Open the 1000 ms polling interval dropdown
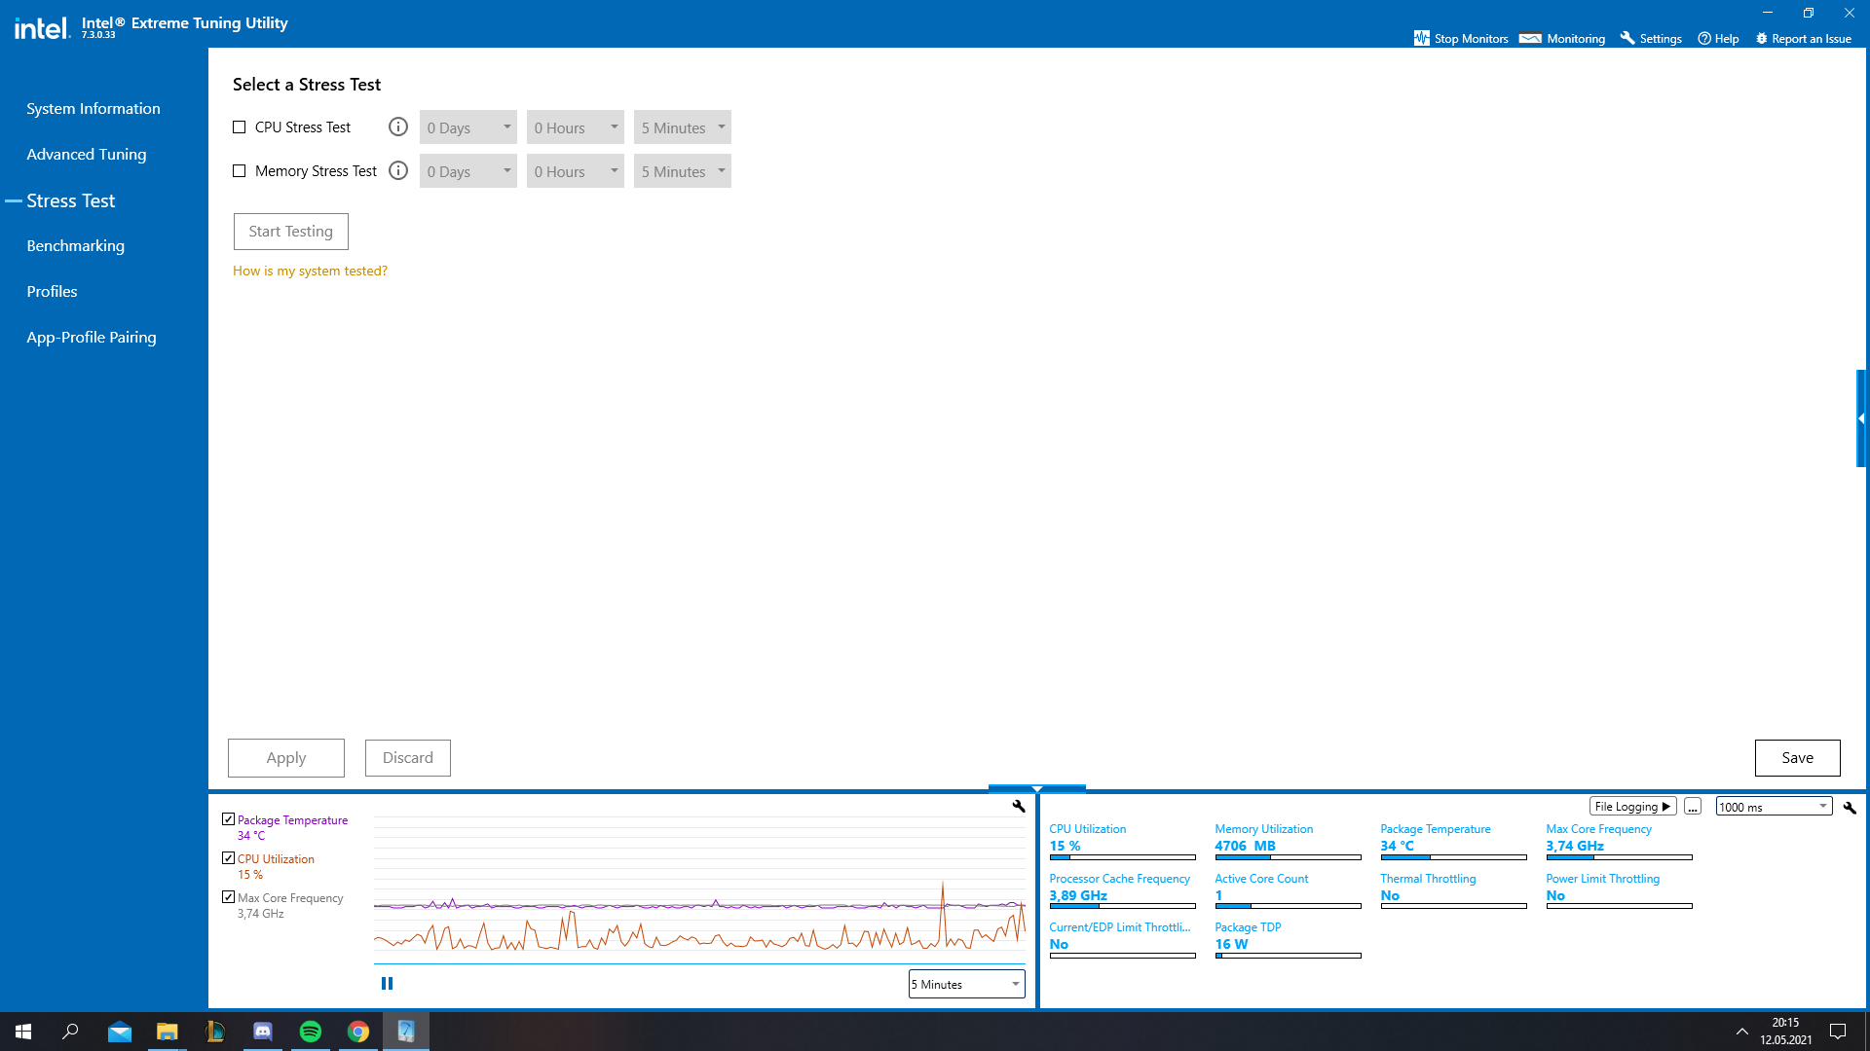1870x1051 pixels. (1774, 807)
